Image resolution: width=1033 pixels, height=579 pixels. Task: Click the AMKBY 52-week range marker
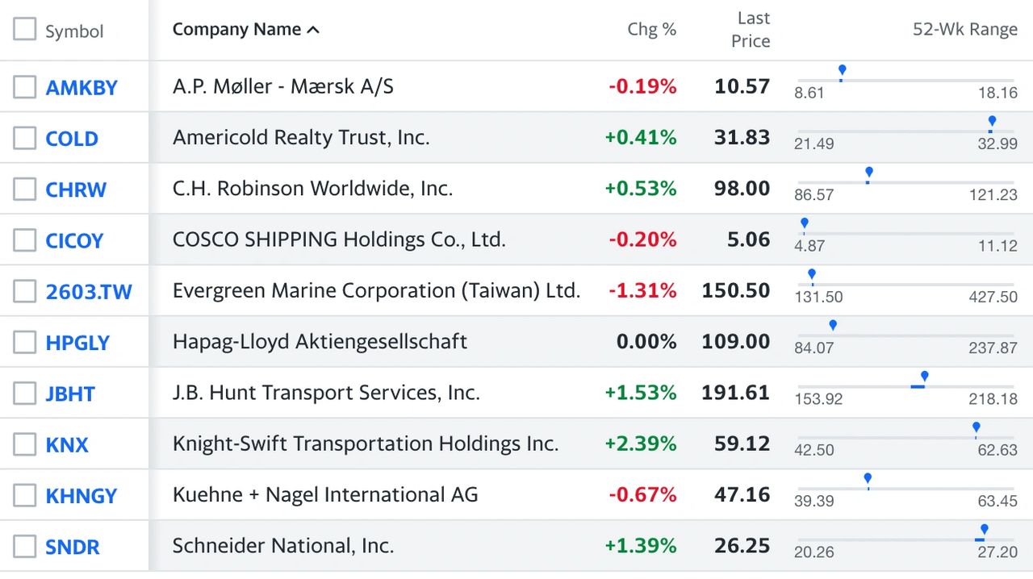tap(842, 73)
